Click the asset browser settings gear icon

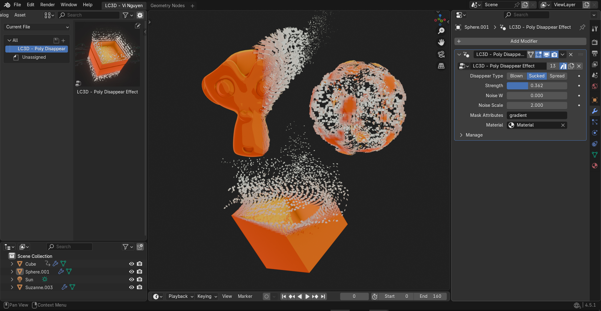point(140,15)
